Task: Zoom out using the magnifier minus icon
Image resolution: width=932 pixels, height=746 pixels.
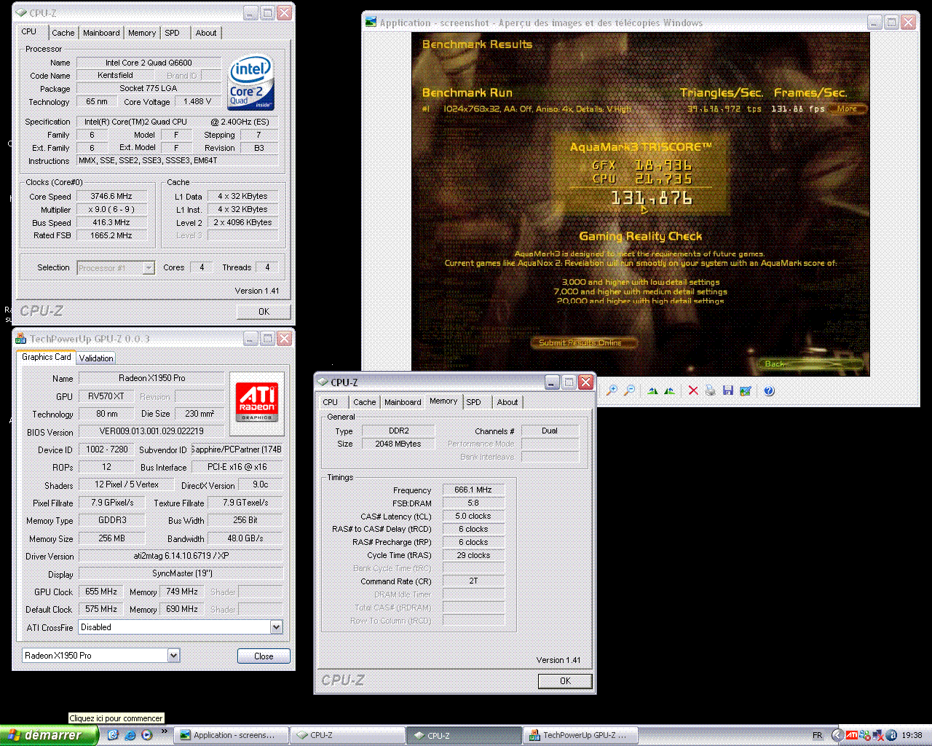Action: [x=629, y=390]
